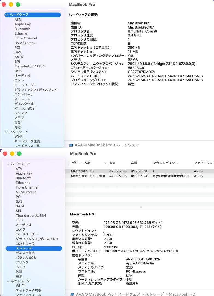Image resolution: width=214 pixels, height=296 pixels.
Task: Click ストレージ in storage window path bar
Action: (x=154, y=294)
